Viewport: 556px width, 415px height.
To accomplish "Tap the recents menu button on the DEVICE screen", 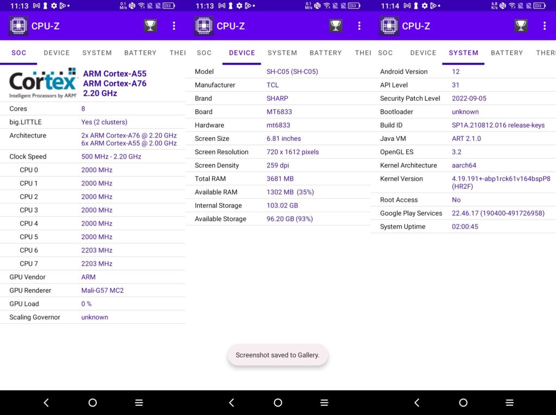I will coord(325,403).
